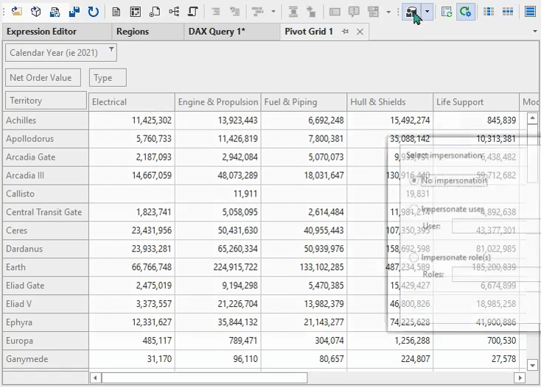Click the save all disks icon
This screenshot has width=541, height=387.
(74, 12)
